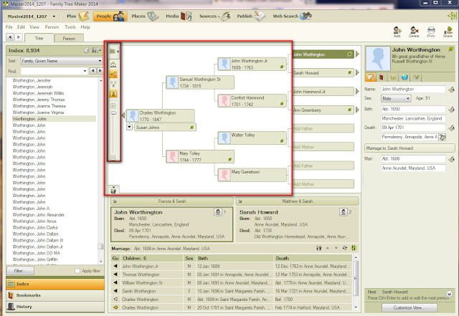This screenshot has height=316, width=459.
Task: Open the Media workspace
Action: [179, 16]
